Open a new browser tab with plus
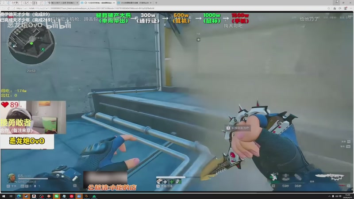The image size is (354, 199). tap(156, 3)
